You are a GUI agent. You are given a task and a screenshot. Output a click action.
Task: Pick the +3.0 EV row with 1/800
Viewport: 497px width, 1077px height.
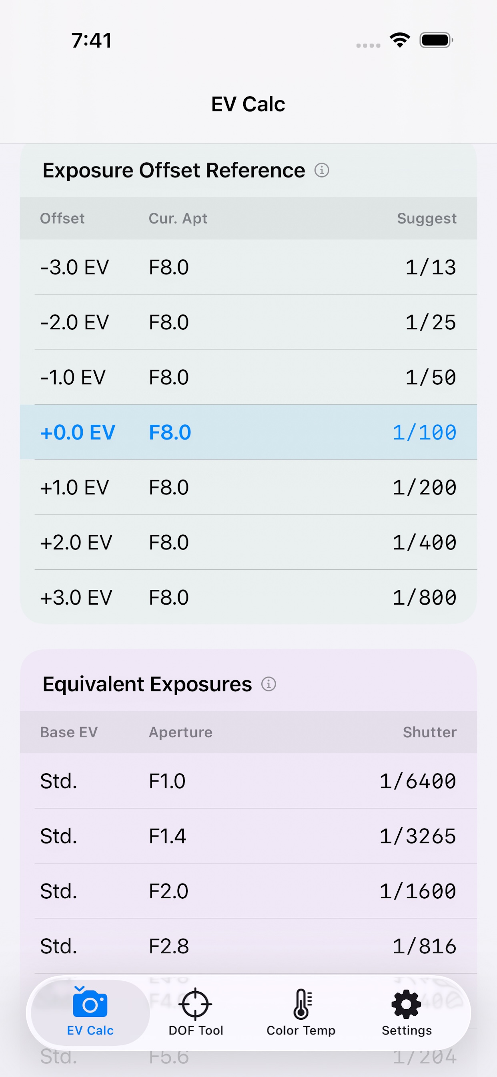(x=248, y=597)
